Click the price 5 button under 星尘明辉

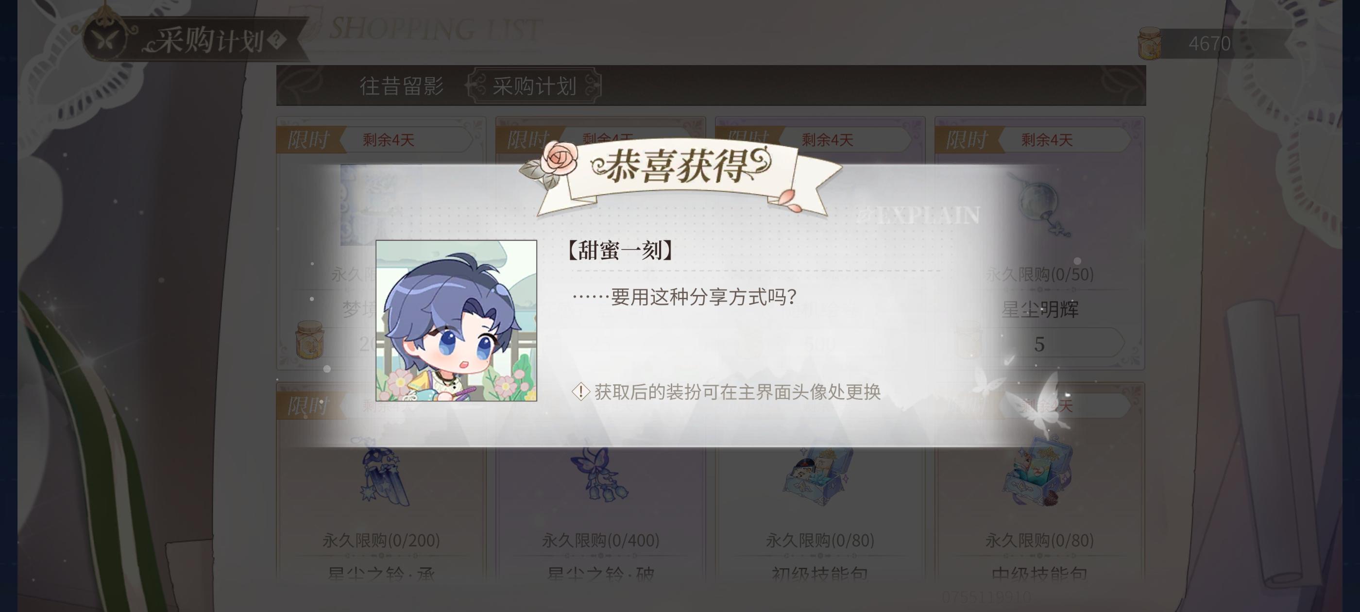(1039, 344)
